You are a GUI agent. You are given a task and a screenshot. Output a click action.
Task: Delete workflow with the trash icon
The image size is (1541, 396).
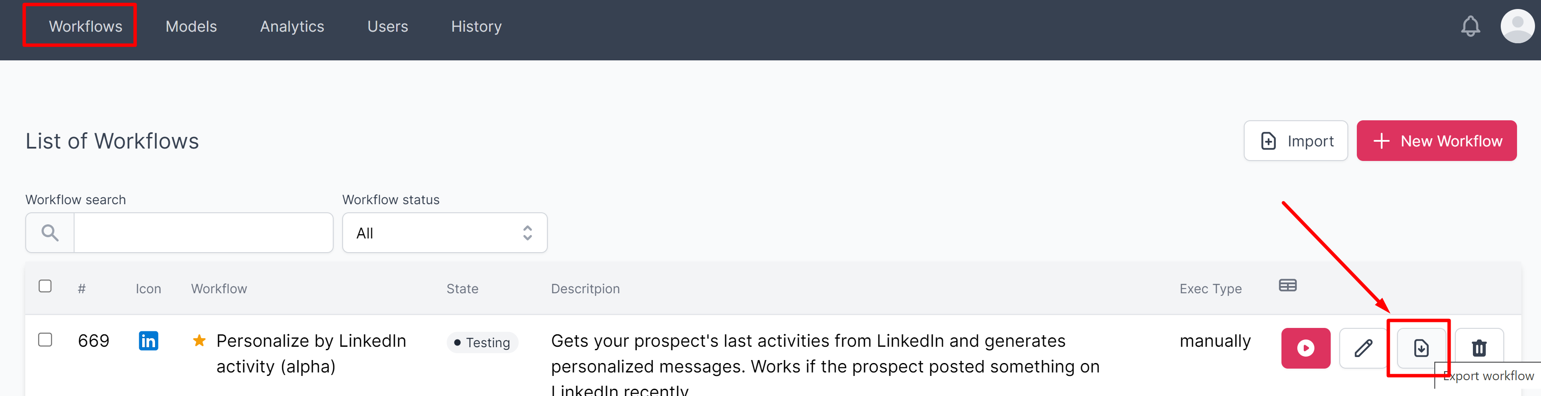pos(1479,348)
